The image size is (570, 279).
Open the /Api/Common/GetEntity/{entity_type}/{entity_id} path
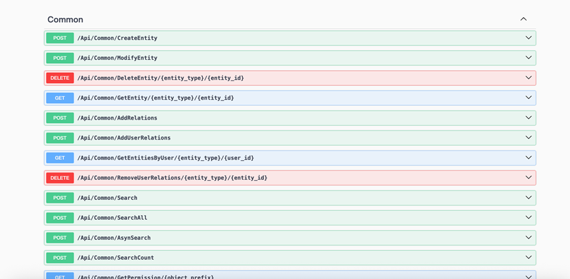click(155, 98)
